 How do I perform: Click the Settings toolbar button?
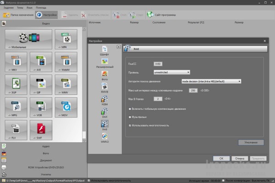[x=46, y=15]
